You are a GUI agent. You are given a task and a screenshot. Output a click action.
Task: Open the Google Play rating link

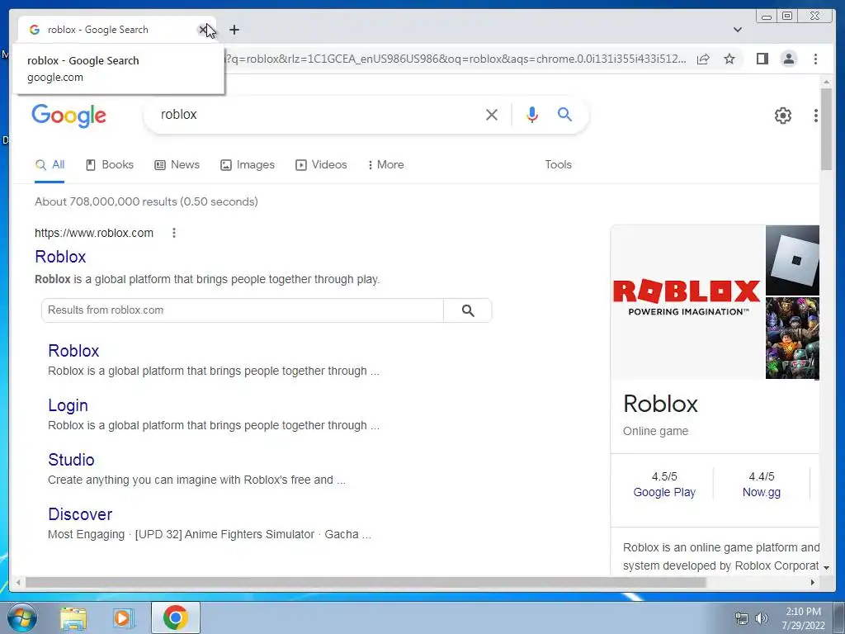pos(664,492)
